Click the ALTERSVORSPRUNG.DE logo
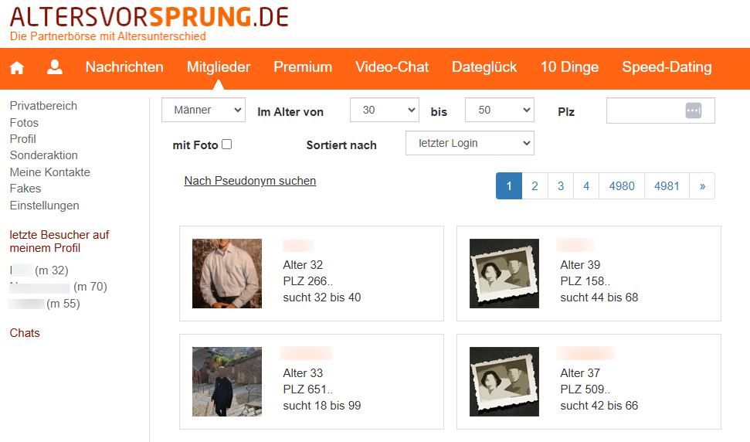The width and height of the screenshot is (750, 442). tap(149, 17)
